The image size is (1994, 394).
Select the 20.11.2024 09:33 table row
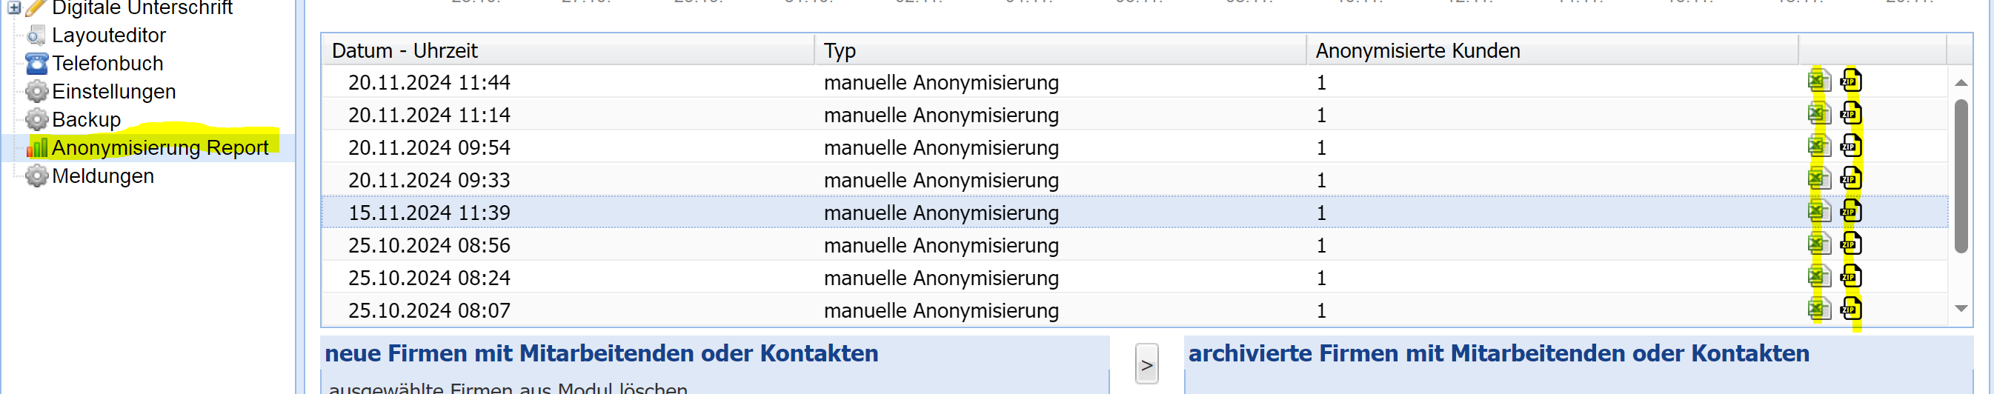(1134, 179)
